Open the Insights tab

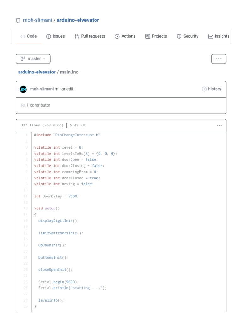pos(219,36)
